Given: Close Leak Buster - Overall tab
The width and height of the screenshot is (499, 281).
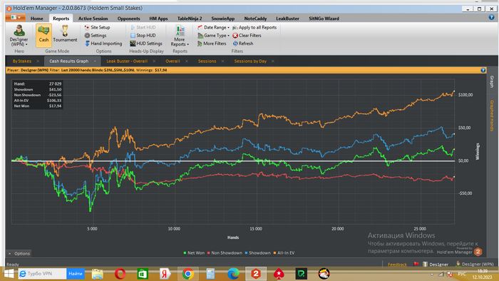Looking at the screenshot, I should click(x=154, y=61).
